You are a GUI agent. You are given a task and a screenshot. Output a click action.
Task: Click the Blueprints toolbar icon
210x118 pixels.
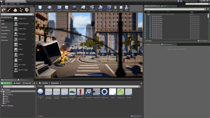(83, 8)
